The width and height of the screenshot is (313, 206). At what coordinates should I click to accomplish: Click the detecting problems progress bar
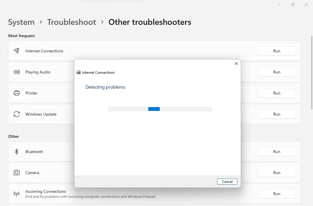point(160,109)
